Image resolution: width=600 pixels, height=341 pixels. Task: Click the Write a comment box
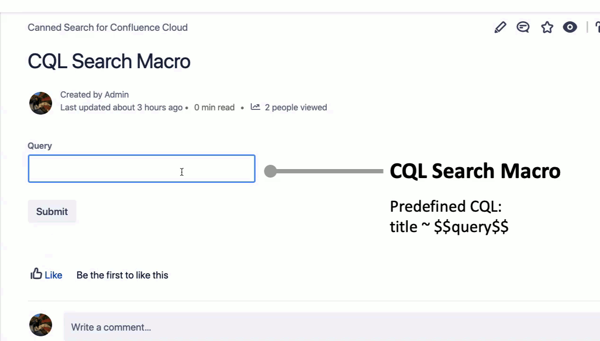[x=332, y=327]
